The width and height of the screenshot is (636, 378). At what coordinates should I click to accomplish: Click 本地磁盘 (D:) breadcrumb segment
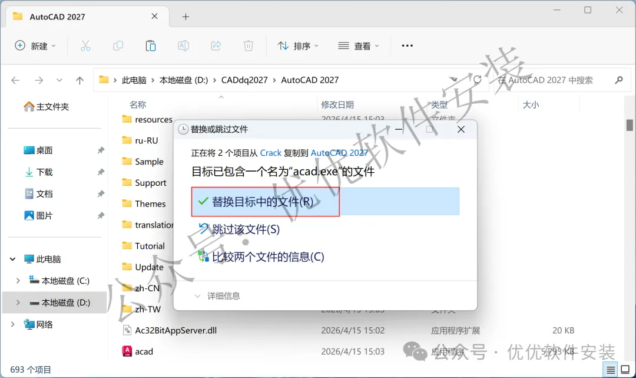(184, 80)
